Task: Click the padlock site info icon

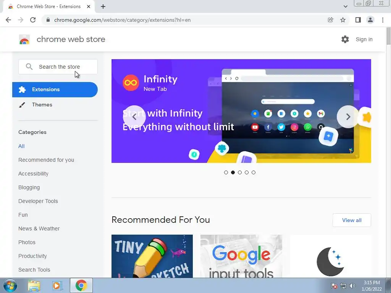Action: pos(48,20)
